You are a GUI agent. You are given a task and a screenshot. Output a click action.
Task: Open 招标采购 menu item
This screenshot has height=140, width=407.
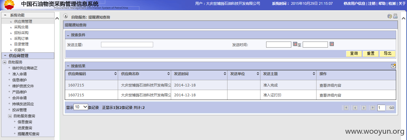click(21, 33)
